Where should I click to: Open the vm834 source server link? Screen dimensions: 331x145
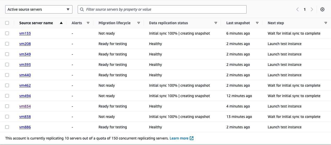(x=25, y=106)
